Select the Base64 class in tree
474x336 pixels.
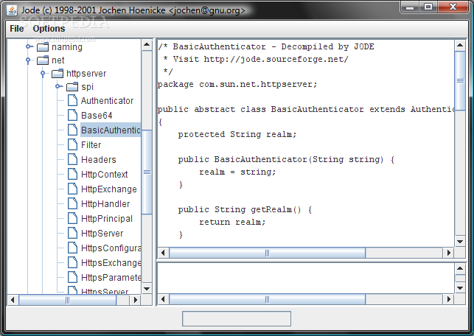click(97, 116)
